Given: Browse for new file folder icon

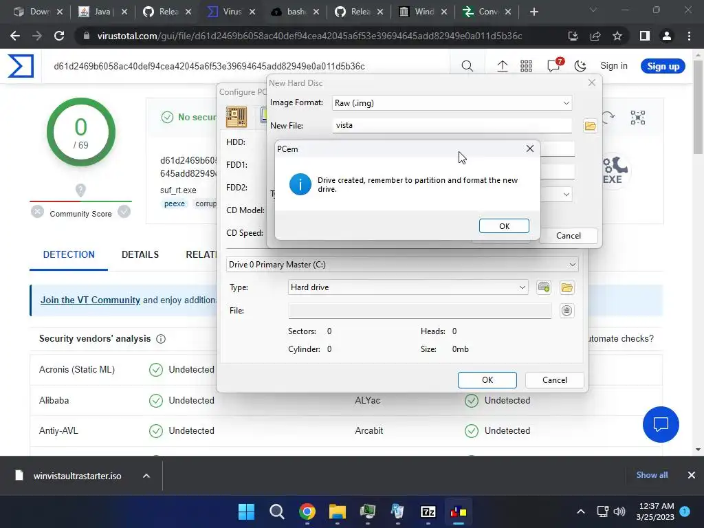Looking at the screenshot, I should tap(590, 126).
